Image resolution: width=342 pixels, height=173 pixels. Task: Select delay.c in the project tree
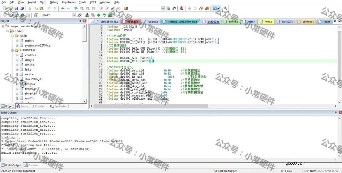coord(29,60)
